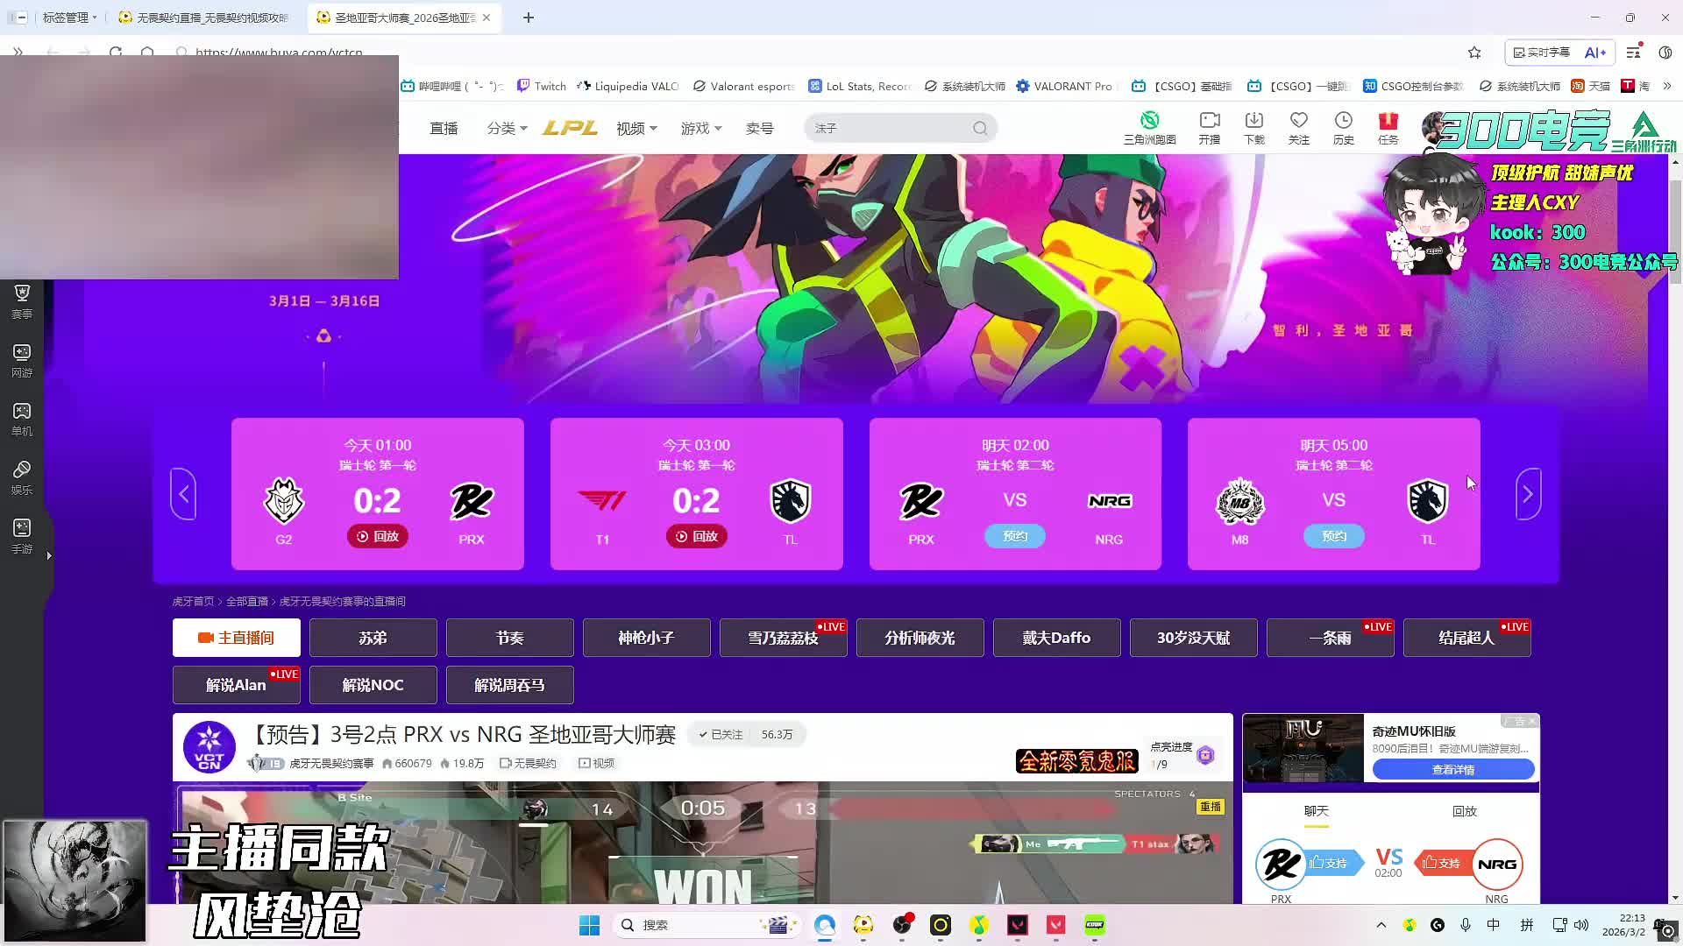The image size is (1683, 946).
Task: Support PRX with 支持 button
Action: pyautogui.click(x=1330, y=863)
